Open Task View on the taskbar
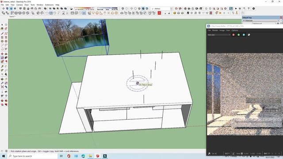 [x=61, y=156]
